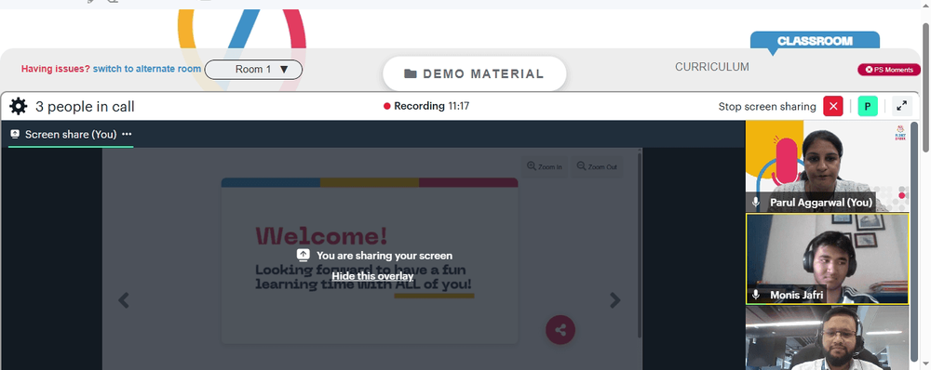Select Monis Jafri's video tile
The image size is (931, 370).
click(x=827, y=259)
